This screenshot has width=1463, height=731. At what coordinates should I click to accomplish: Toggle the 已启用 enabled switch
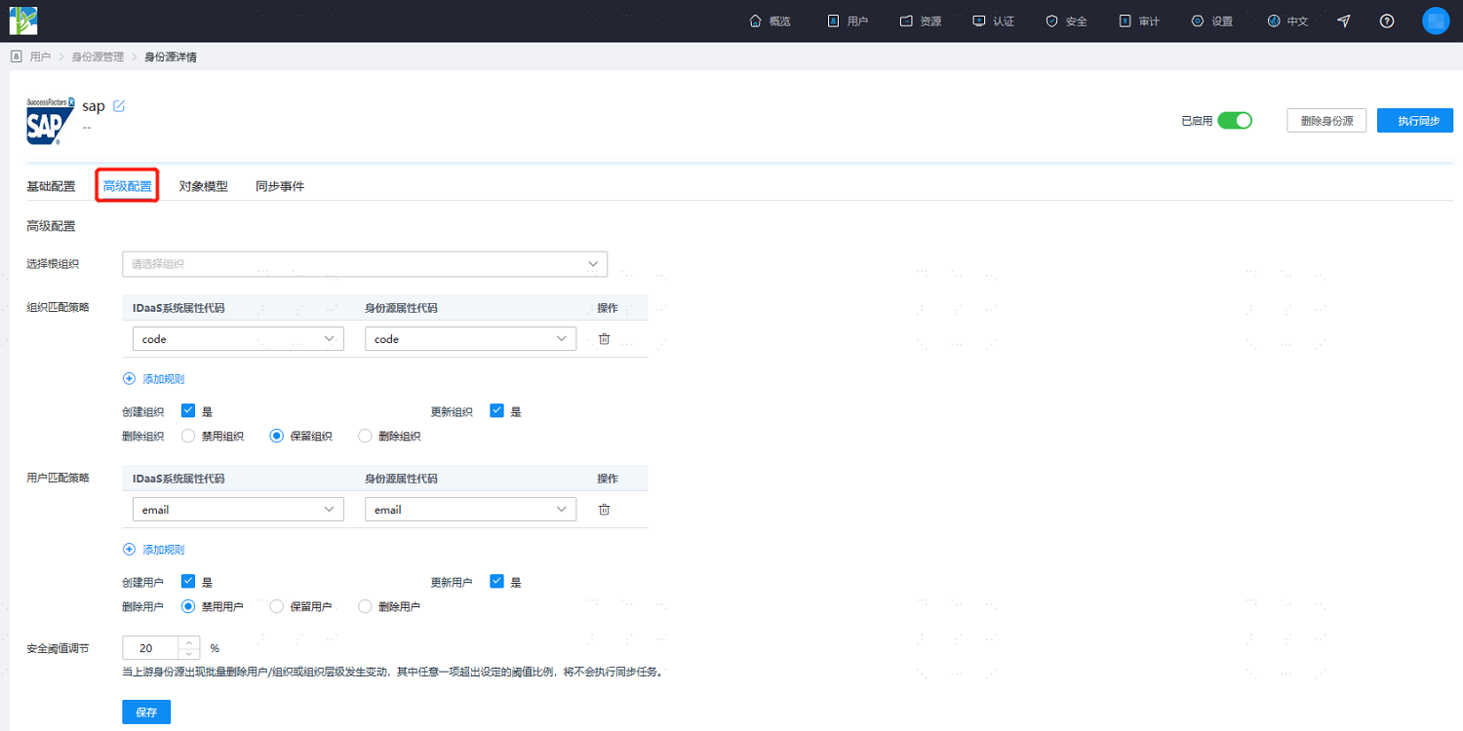coord(1235,121)
